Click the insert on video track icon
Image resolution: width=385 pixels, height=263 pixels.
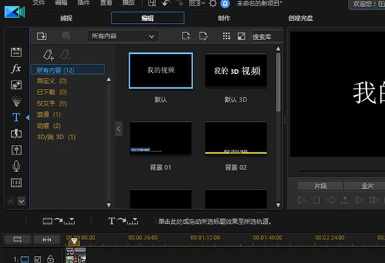click(59, 221)
